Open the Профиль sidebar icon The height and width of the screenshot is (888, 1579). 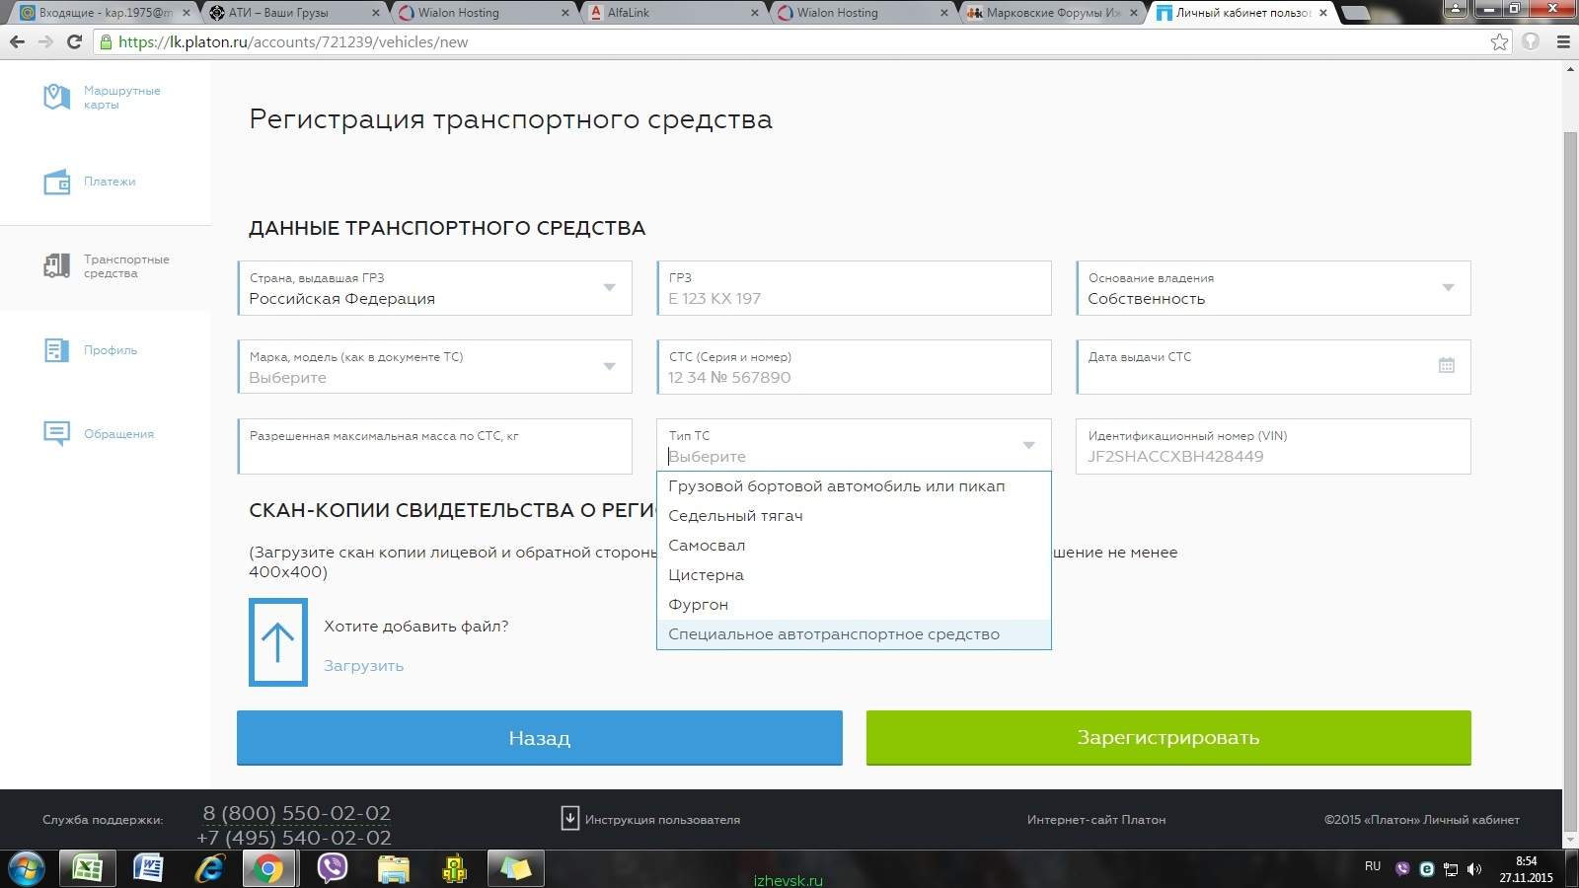pos(56,350)
